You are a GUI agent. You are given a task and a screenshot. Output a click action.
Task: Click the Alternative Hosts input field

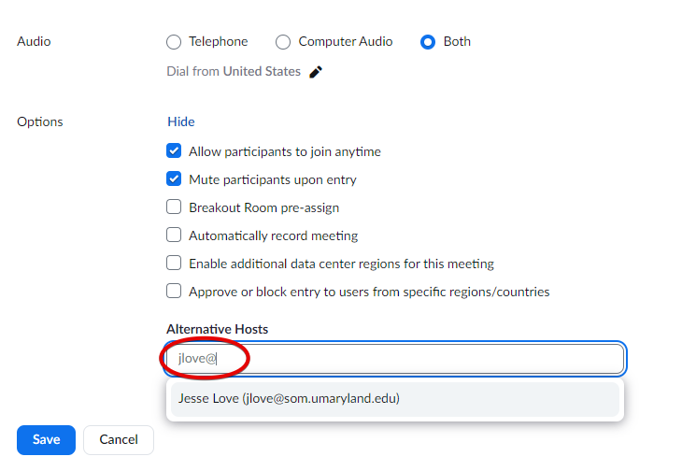click(x=420, y=359)
